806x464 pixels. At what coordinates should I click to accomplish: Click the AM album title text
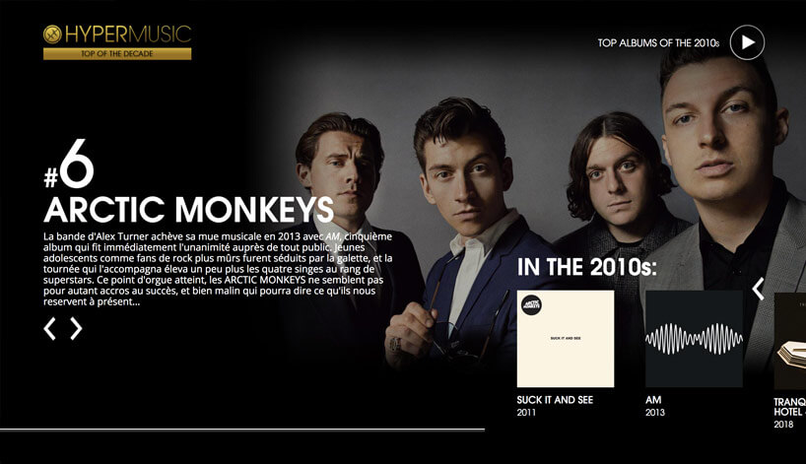click(653, 400)
